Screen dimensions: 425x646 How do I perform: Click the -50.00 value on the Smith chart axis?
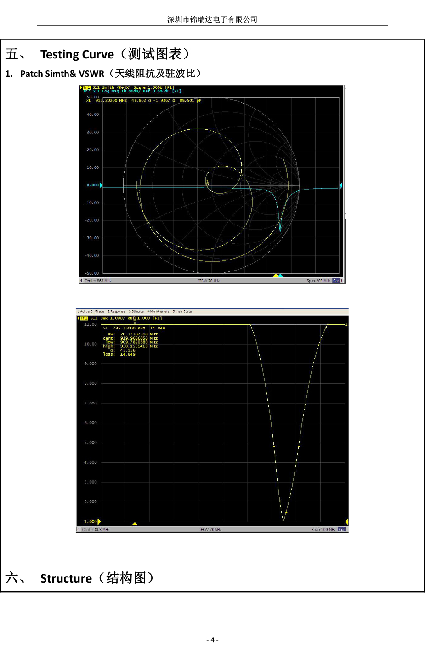click(x=92, y=273)
